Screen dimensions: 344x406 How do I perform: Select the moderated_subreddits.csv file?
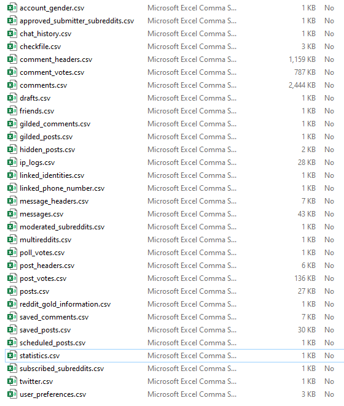click(x=62, y=227)
